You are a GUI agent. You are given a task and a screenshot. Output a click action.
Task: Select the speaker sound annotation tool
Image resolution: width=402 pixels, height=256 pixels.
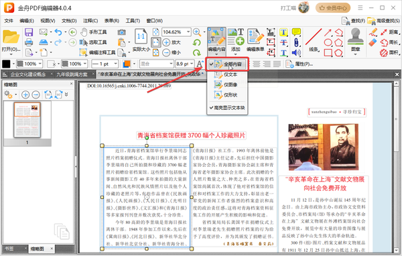(x=296, y=52)
